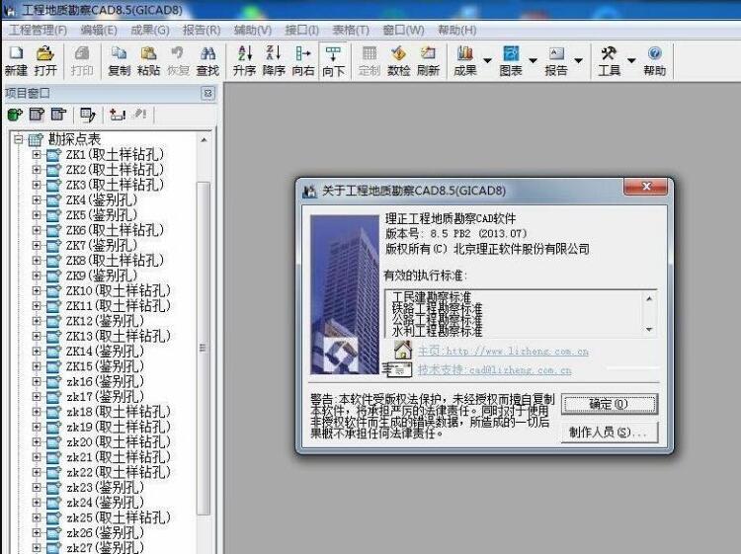The width and height of the screenshot is (741, 554).
Task: Expand the ZK1(取土样钻孔) tree node
Action: click(x=37, y=154)
